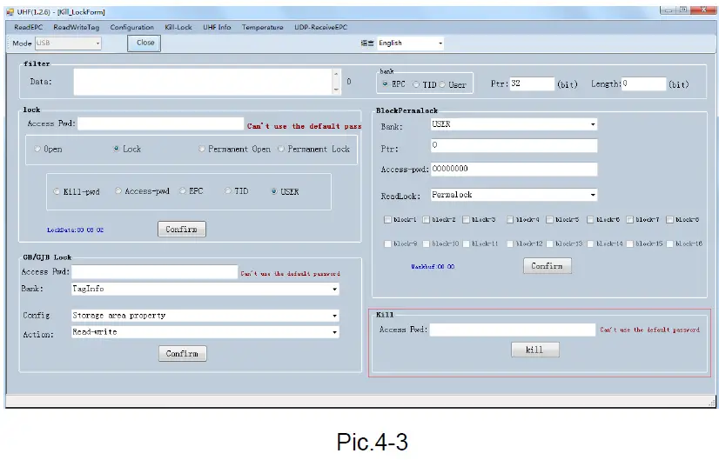Click the Close connection button
Image resolution: width=719 pixels, height=460 pixels.
click(144, 43)
